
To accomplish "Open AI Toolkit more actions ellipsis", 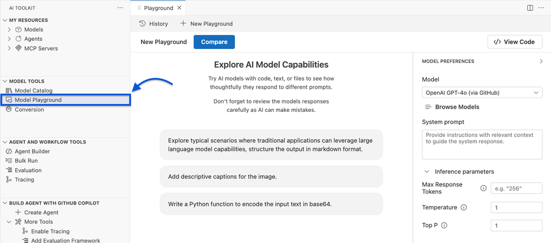I will click(x=120, y=8).
